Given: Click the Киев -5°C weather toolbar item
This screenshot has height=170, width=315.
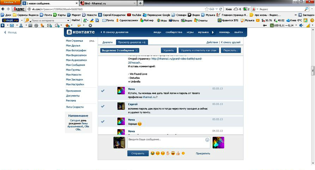Looking at the screenshot, I should pyautogui.click(x=294, y=20).
